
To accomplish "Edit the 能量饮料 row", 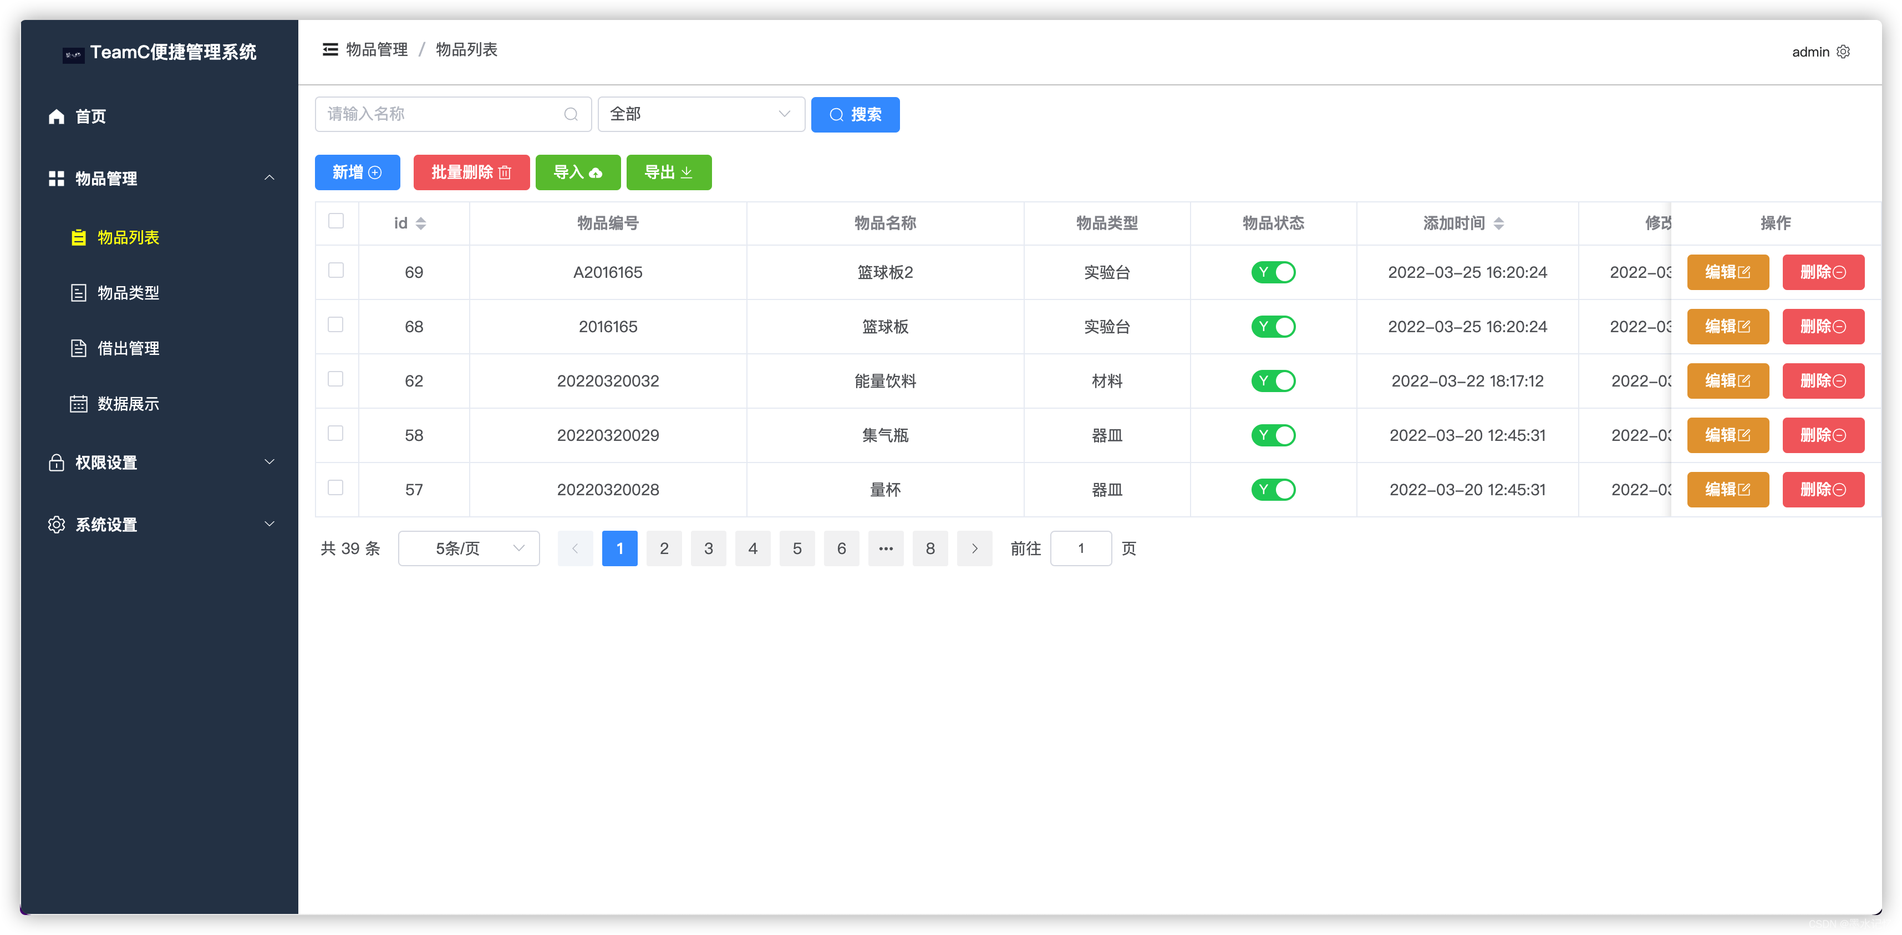I will coord(1728,381).
